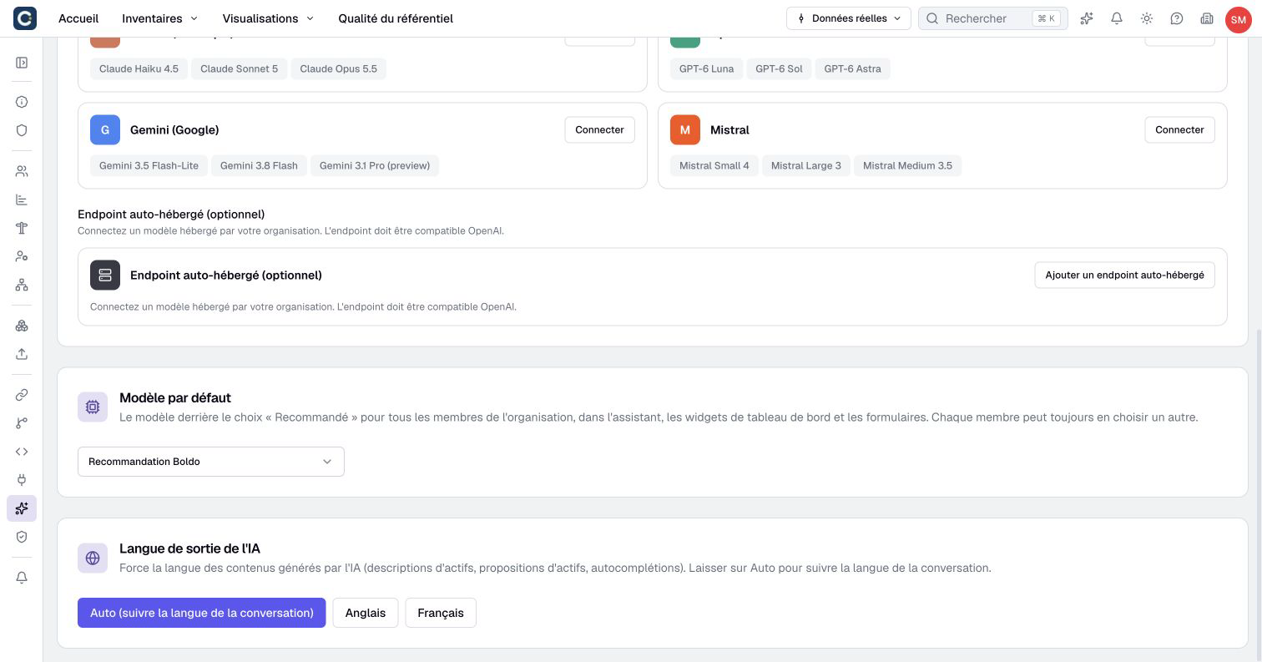
Task: Open the three-cubes sidebar icon
Action: point(22,326)
